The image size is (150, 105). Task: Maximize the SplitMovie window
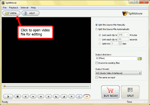point(137,2)
